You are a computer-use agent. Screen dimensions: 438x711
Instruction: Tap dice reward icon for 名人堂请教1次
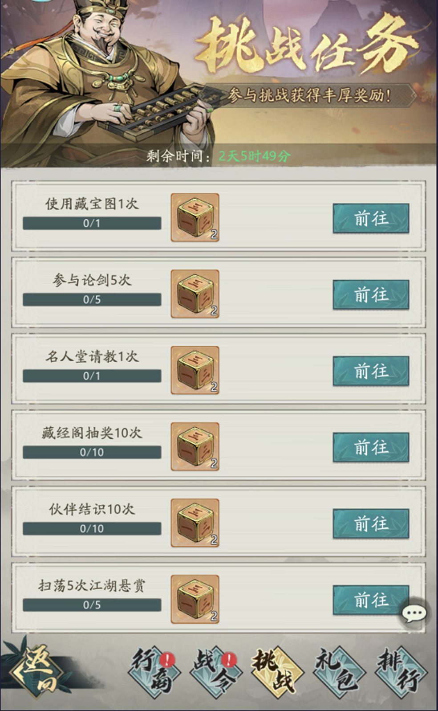coord(195,370)
